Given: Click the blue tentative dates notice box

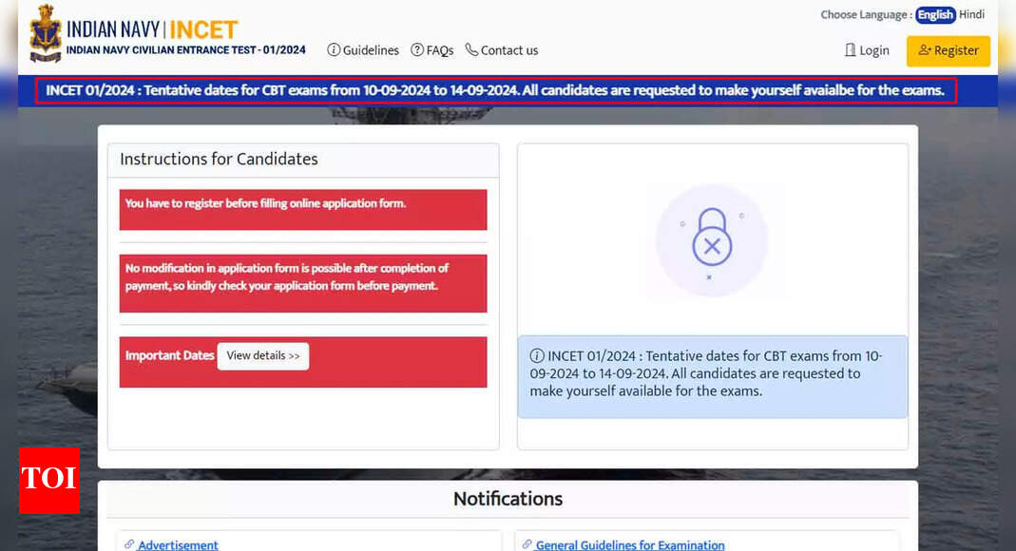Looking at the screenshot, I should (x=713, y=377).
